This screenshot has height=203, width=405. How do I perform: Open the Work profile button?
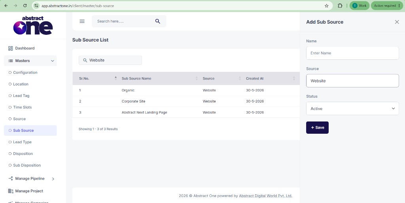click(x=359, y=6)
